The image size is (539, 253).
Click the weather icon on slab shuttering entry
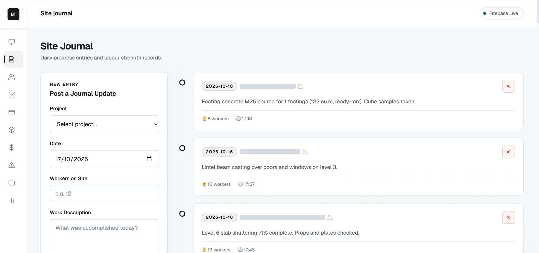pos(330,217)
